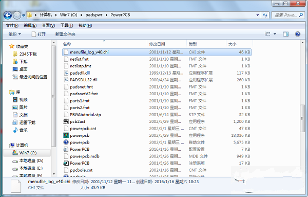
Task: Select parts1.fmt file
Action: pyautogui.click(x=80, y=101)
